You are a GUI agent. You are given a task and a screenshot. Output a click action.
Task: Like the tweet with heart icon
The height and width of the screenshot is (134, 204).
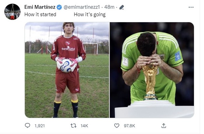117,126
